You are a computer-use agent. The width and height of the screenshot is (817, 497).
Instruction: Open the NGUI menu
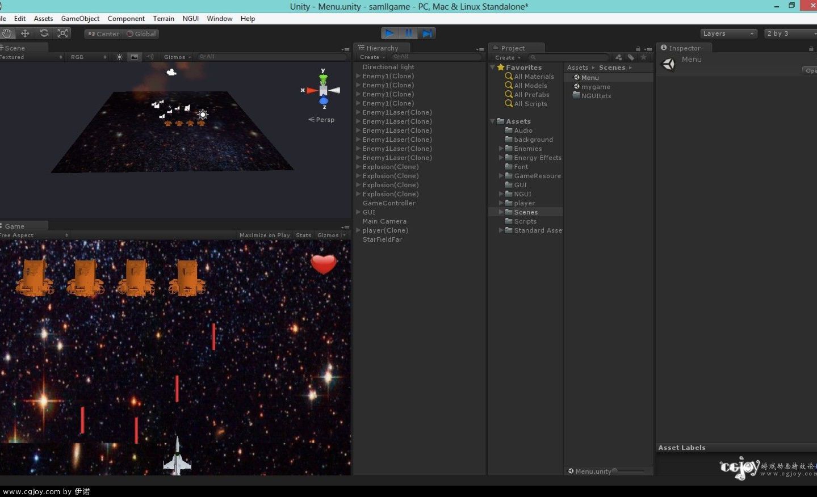190,18
